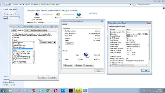Open Windows Explorer from taskbar
This screenshot has width=165, height=93.
coord(11,91)
